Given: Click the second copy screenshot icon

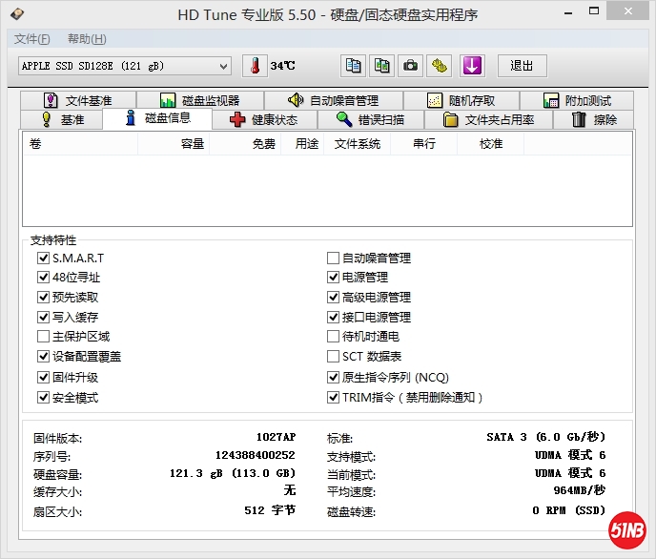Looking at the screenshot, I should click(x=382, y=66).
